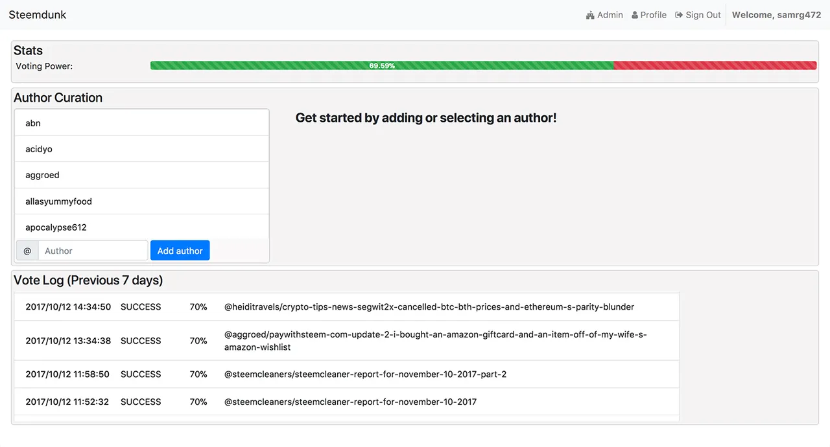This screenshot has height=447, width=830.
Task: Click the post entry in the 11:52:32 log row
Action: click(350, 402)
